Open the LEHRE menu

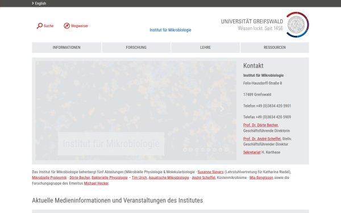(x=206, y=47)
